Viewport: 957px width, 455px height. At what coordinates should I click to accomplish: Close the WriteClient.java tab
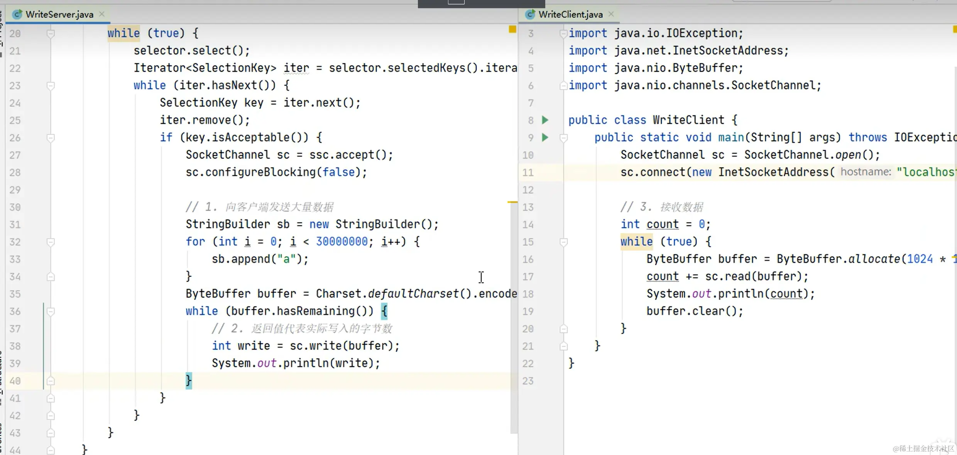pos(611,14)
